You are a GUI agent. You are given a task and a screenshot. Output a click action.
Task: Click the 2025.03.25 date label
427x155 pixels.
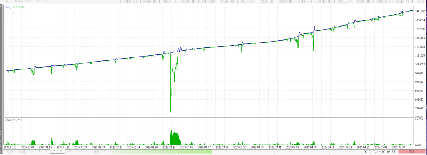pyautogui.click(x=258, y=147)
